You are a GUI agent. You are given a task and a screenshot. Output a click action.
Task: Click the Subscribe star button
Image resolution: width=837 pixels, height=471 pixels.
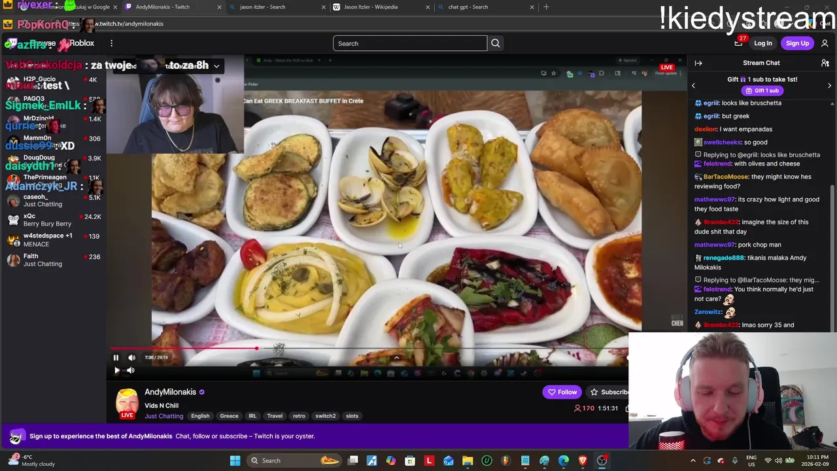click(x=608, y=392)
